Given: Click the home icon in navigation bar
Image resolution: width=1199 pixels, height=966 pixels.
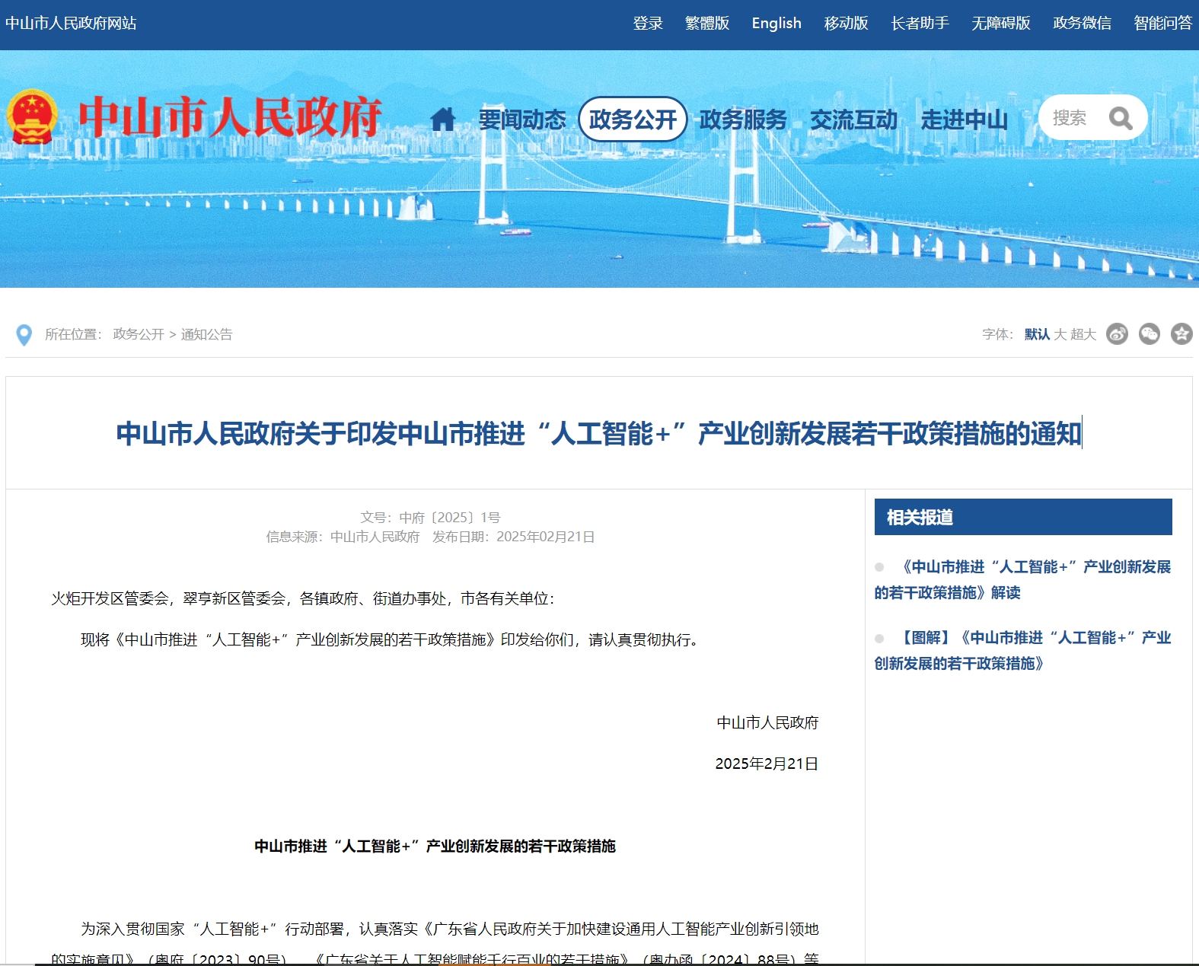Looking at the screenshot, I should pos(442,120).
